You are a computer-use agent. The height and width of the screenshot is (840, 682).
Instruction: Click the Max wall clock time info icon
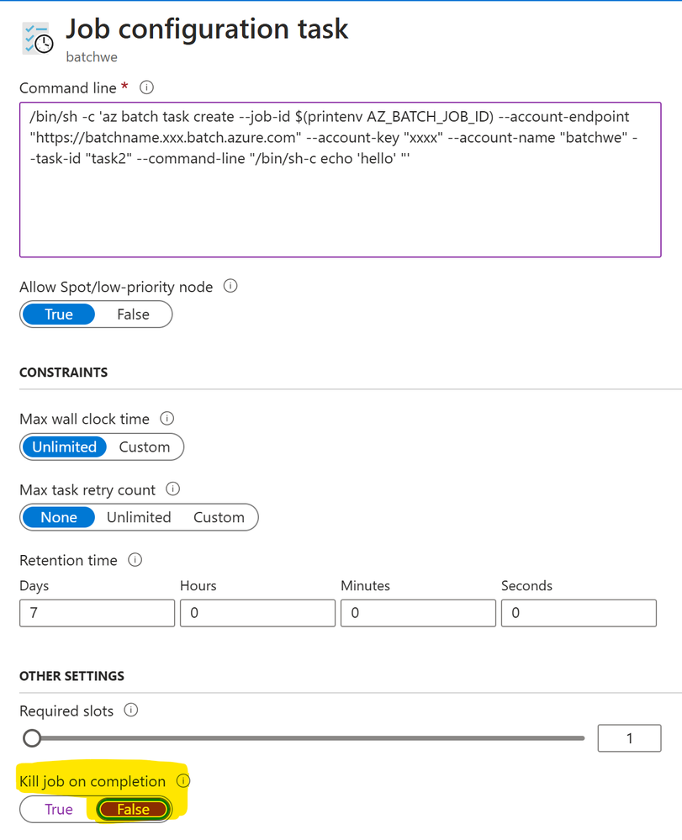click(167, 419)
